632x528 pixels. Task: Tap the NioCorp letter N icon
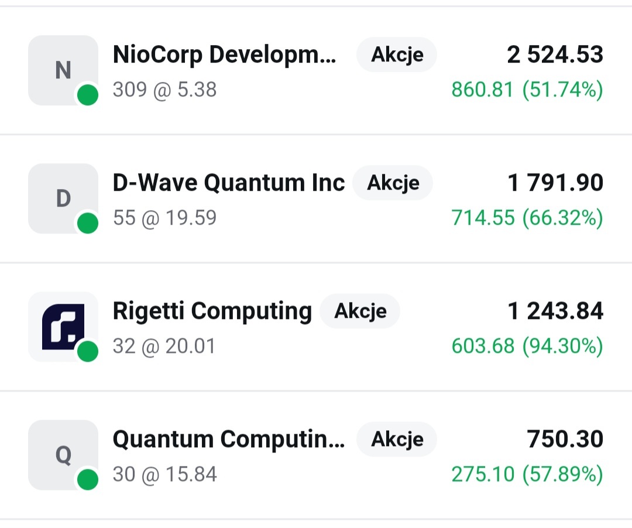pos(63,70)
